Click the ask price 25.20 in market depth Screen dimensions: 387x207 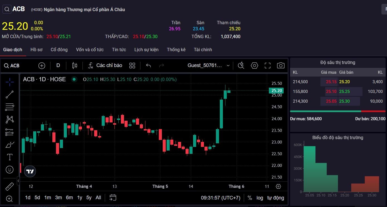click(344, 82)
